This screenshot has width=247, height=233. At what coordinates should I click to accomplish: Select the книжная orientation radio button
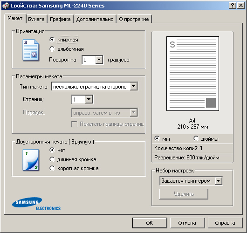pyautogui.click(x=52, y=40)
